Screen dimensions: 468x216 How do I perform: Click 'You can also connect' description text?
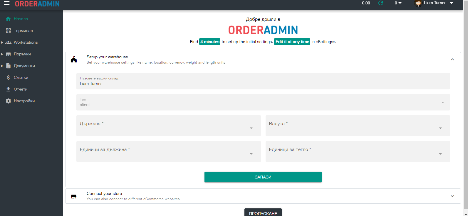(134, 199)
